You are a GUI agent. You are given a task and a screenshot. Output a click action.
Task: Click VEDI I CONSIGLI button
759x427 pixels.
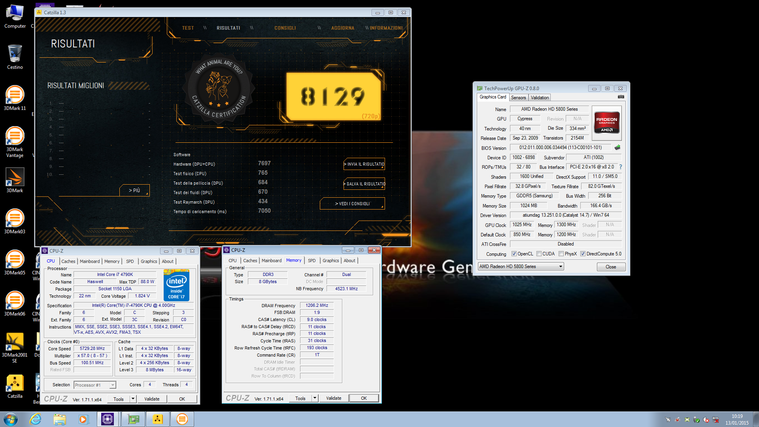pyautogui.click(x=352, y=204)
